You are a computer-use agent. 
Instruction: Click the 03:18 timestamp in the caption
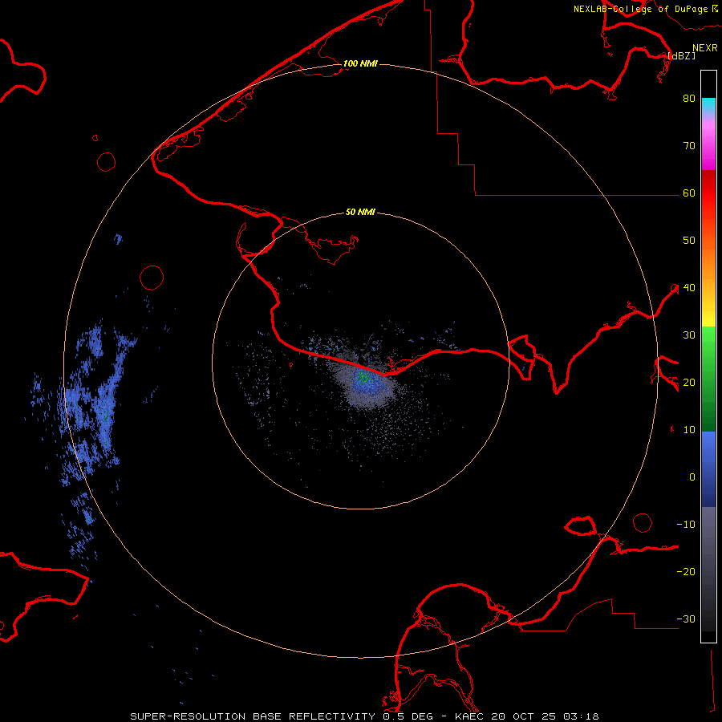[582, 716]
